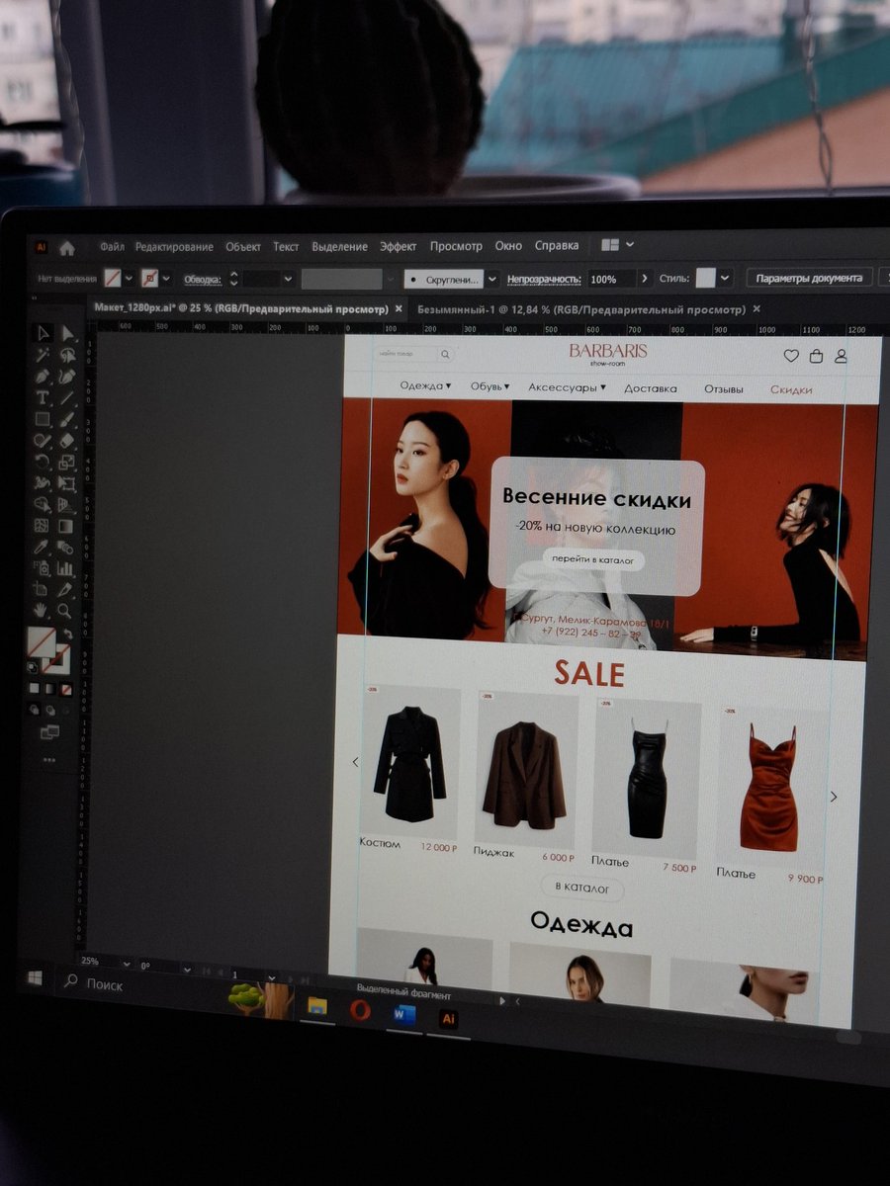The width and height of the screenshot is (890, 1186).
Task: Open the Файл menu
Action: point(112,247)
